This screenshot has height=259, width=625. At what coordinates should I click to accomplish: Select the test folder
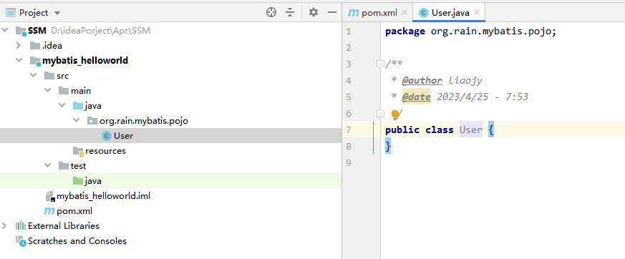click(78, 166)
